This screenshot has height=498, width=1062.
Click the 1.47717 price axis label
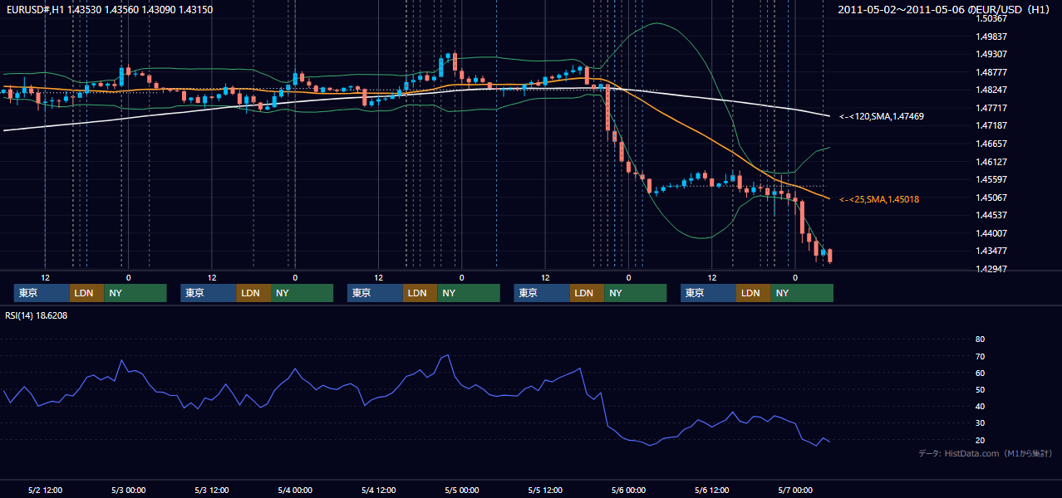point(991,108)
